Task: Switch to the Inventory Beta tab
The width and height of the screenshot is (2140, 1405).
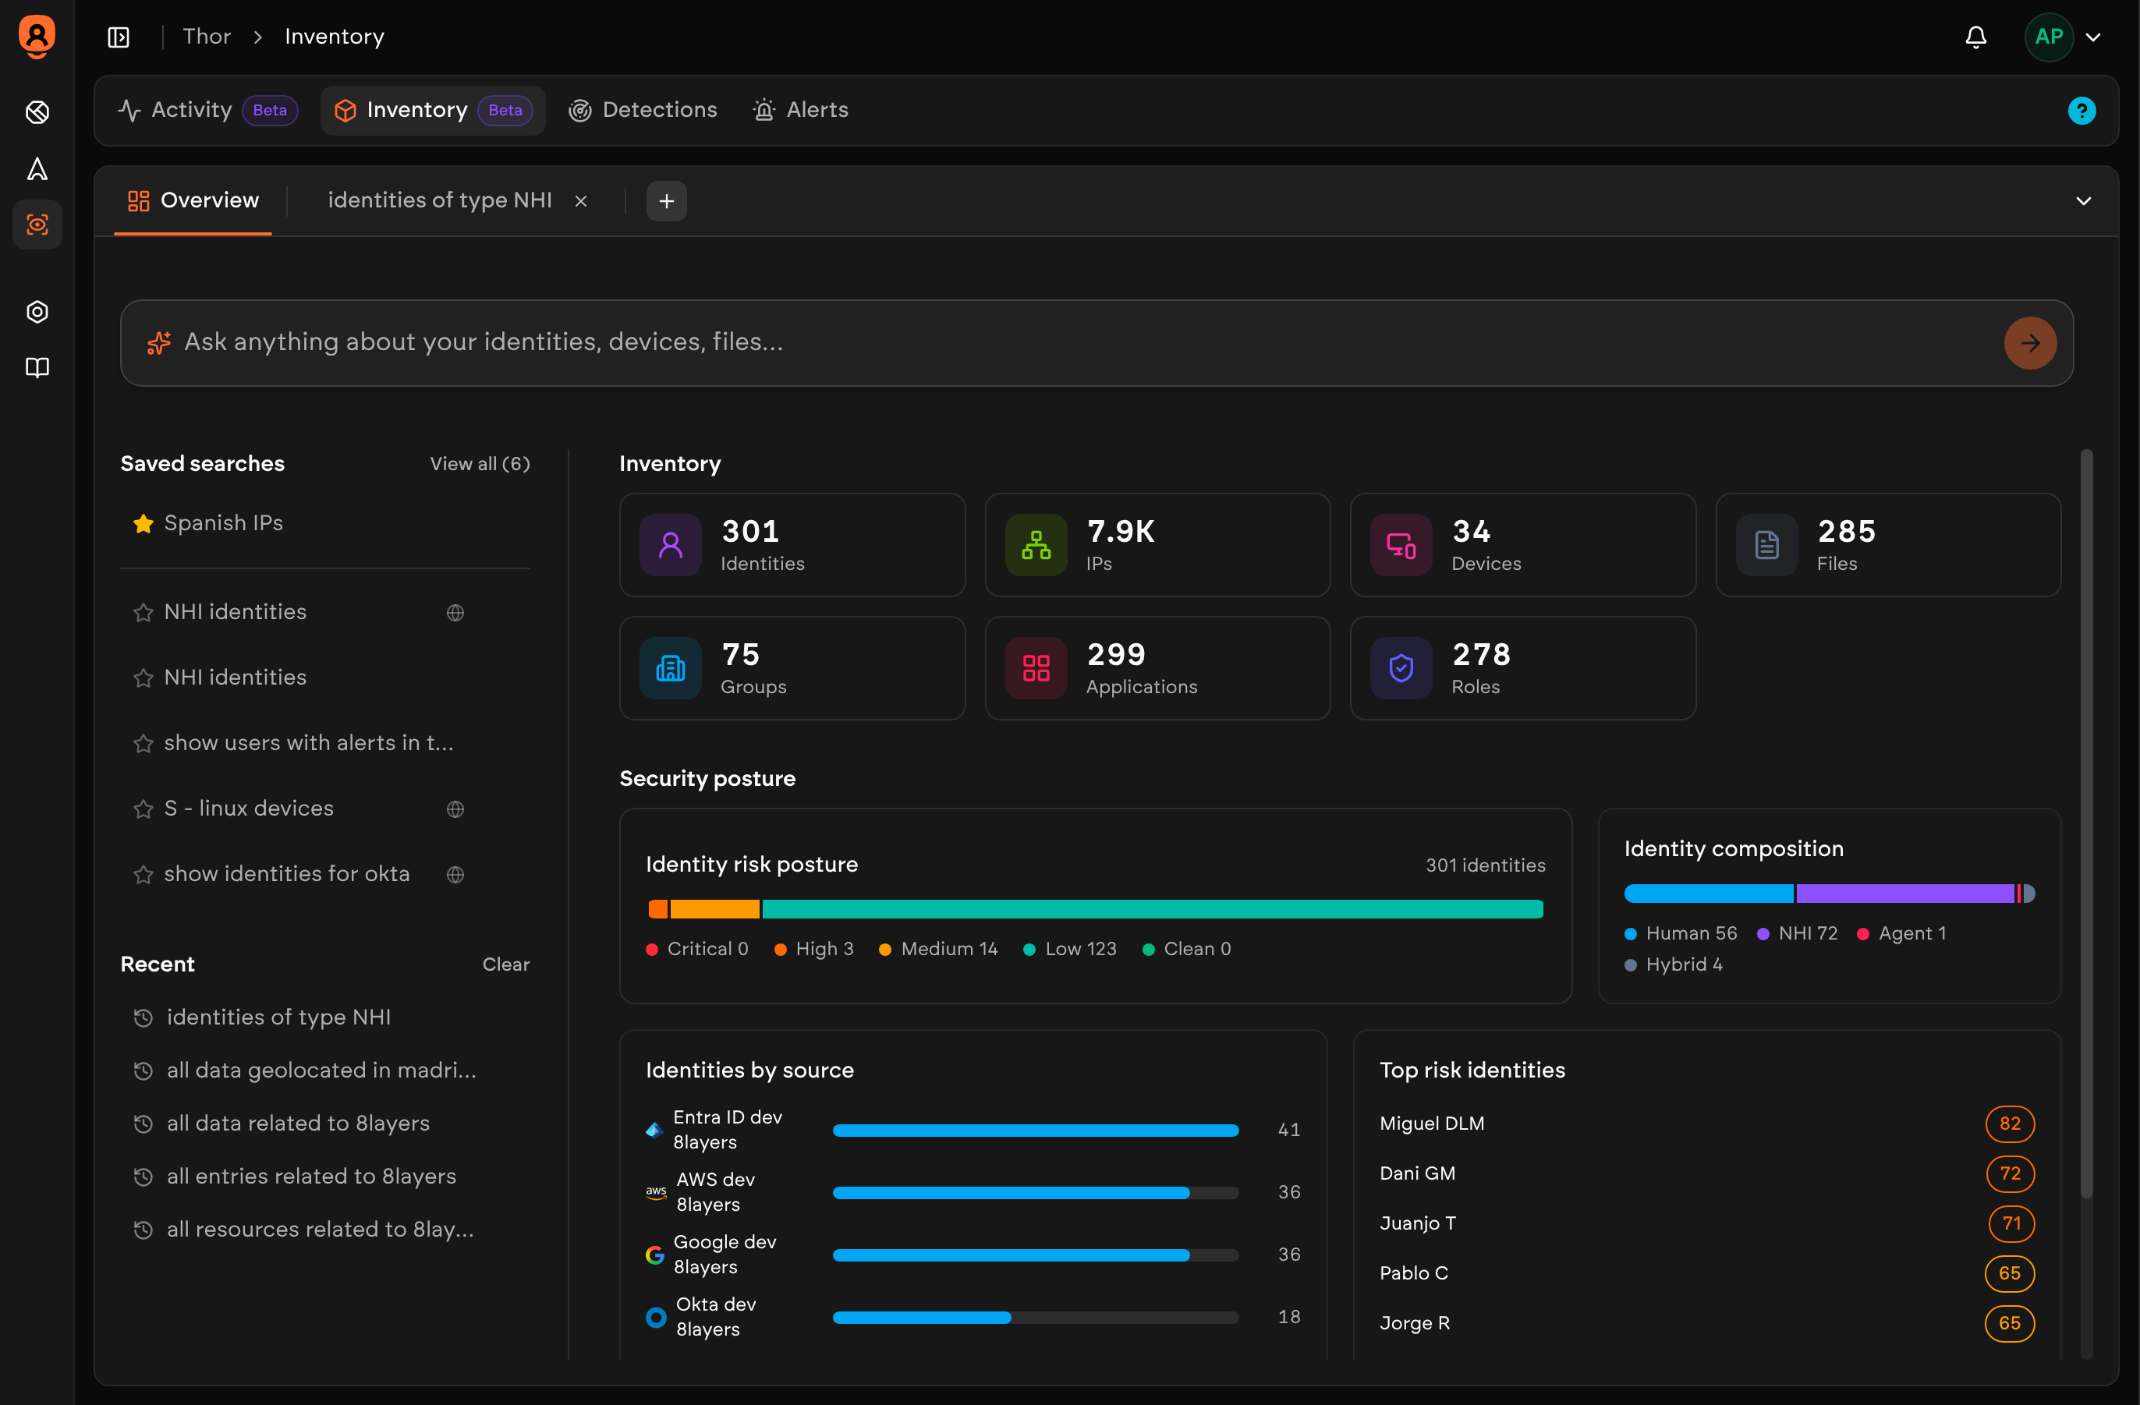Action: pos(433,111)
